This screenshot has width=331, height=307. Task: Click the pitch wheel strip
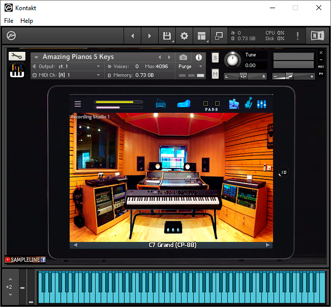pos(22,287)
